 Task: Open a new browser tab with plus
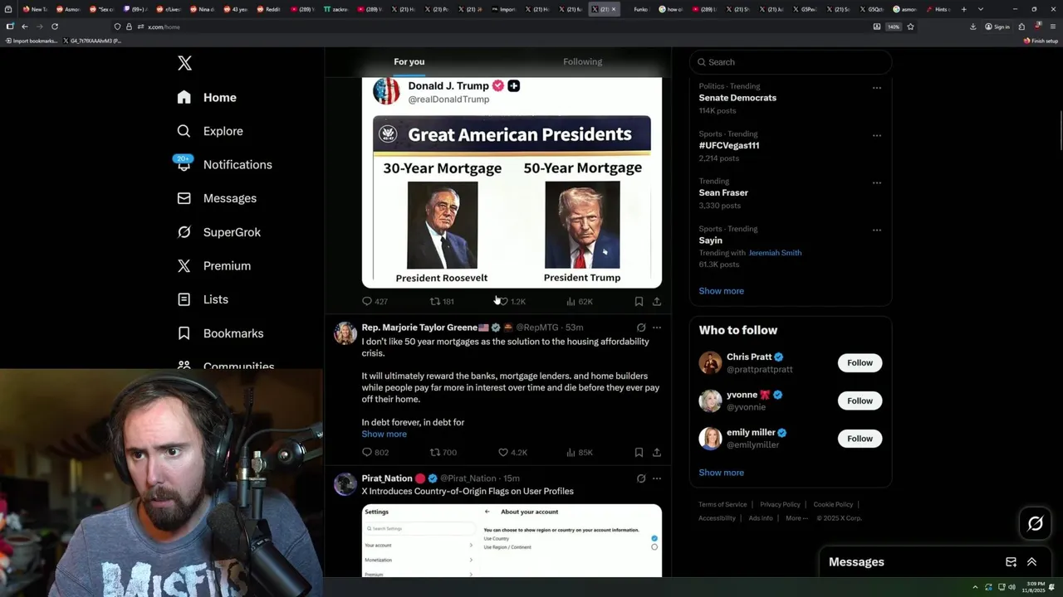coord(963,9)
